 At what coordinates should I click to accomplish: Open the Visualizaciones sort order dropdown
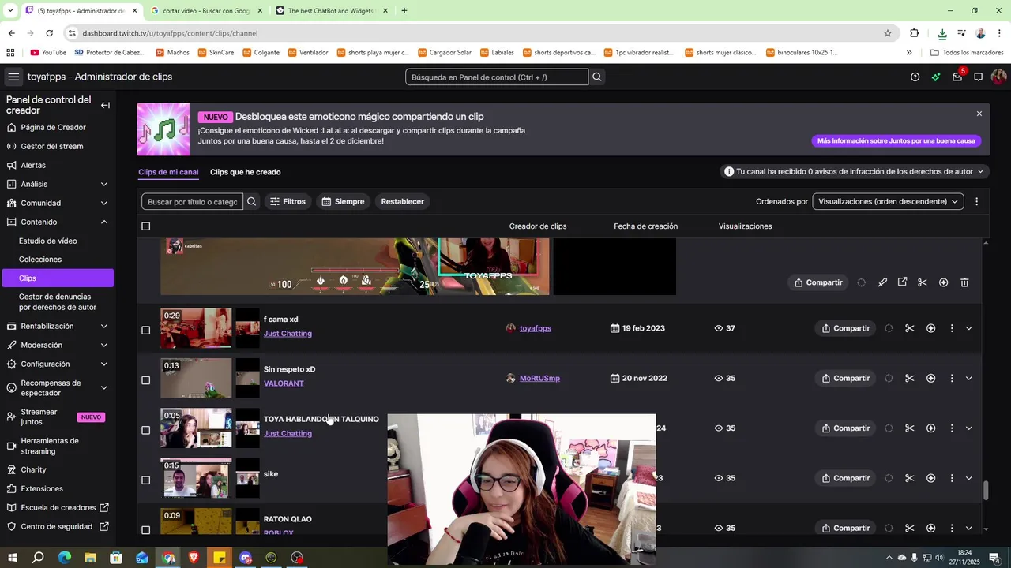pos(888,201)
